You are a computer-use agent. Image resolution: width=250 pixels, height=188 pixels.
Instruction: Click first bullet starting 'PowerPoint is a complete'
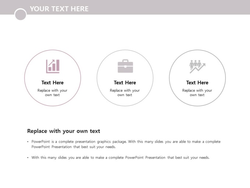[126, 144]
